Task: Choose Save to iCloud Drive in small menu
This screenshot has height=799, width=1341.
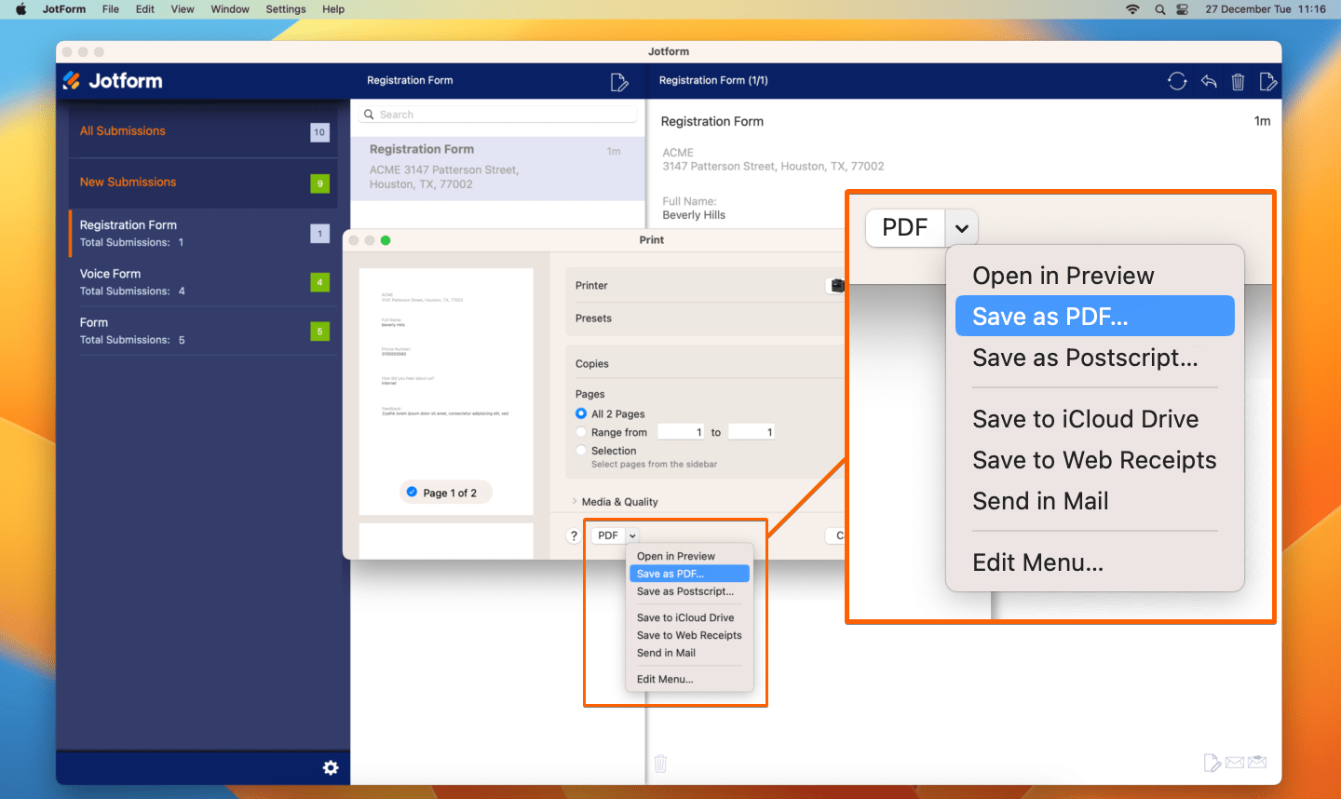Action: [689, 617]
